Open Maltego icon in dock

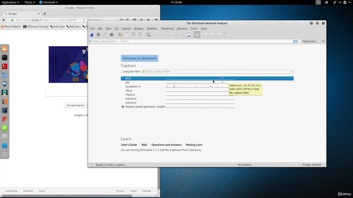pyautogui.click(x=4, y=110)
